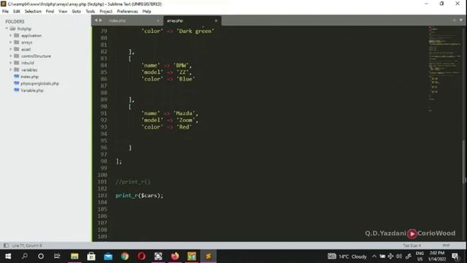
Task: Click the print_r($cars); code line
Action: (139, 196)
